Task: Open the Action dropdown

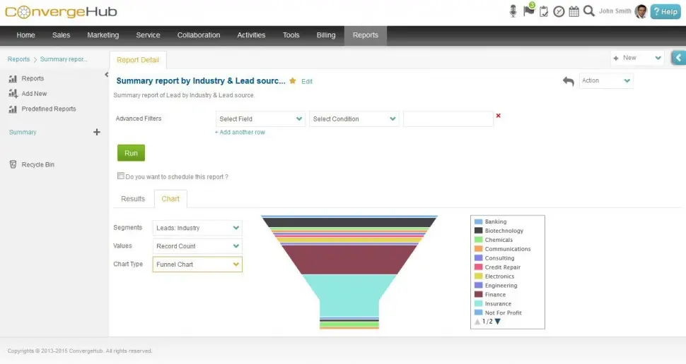Action: (606, 80)
